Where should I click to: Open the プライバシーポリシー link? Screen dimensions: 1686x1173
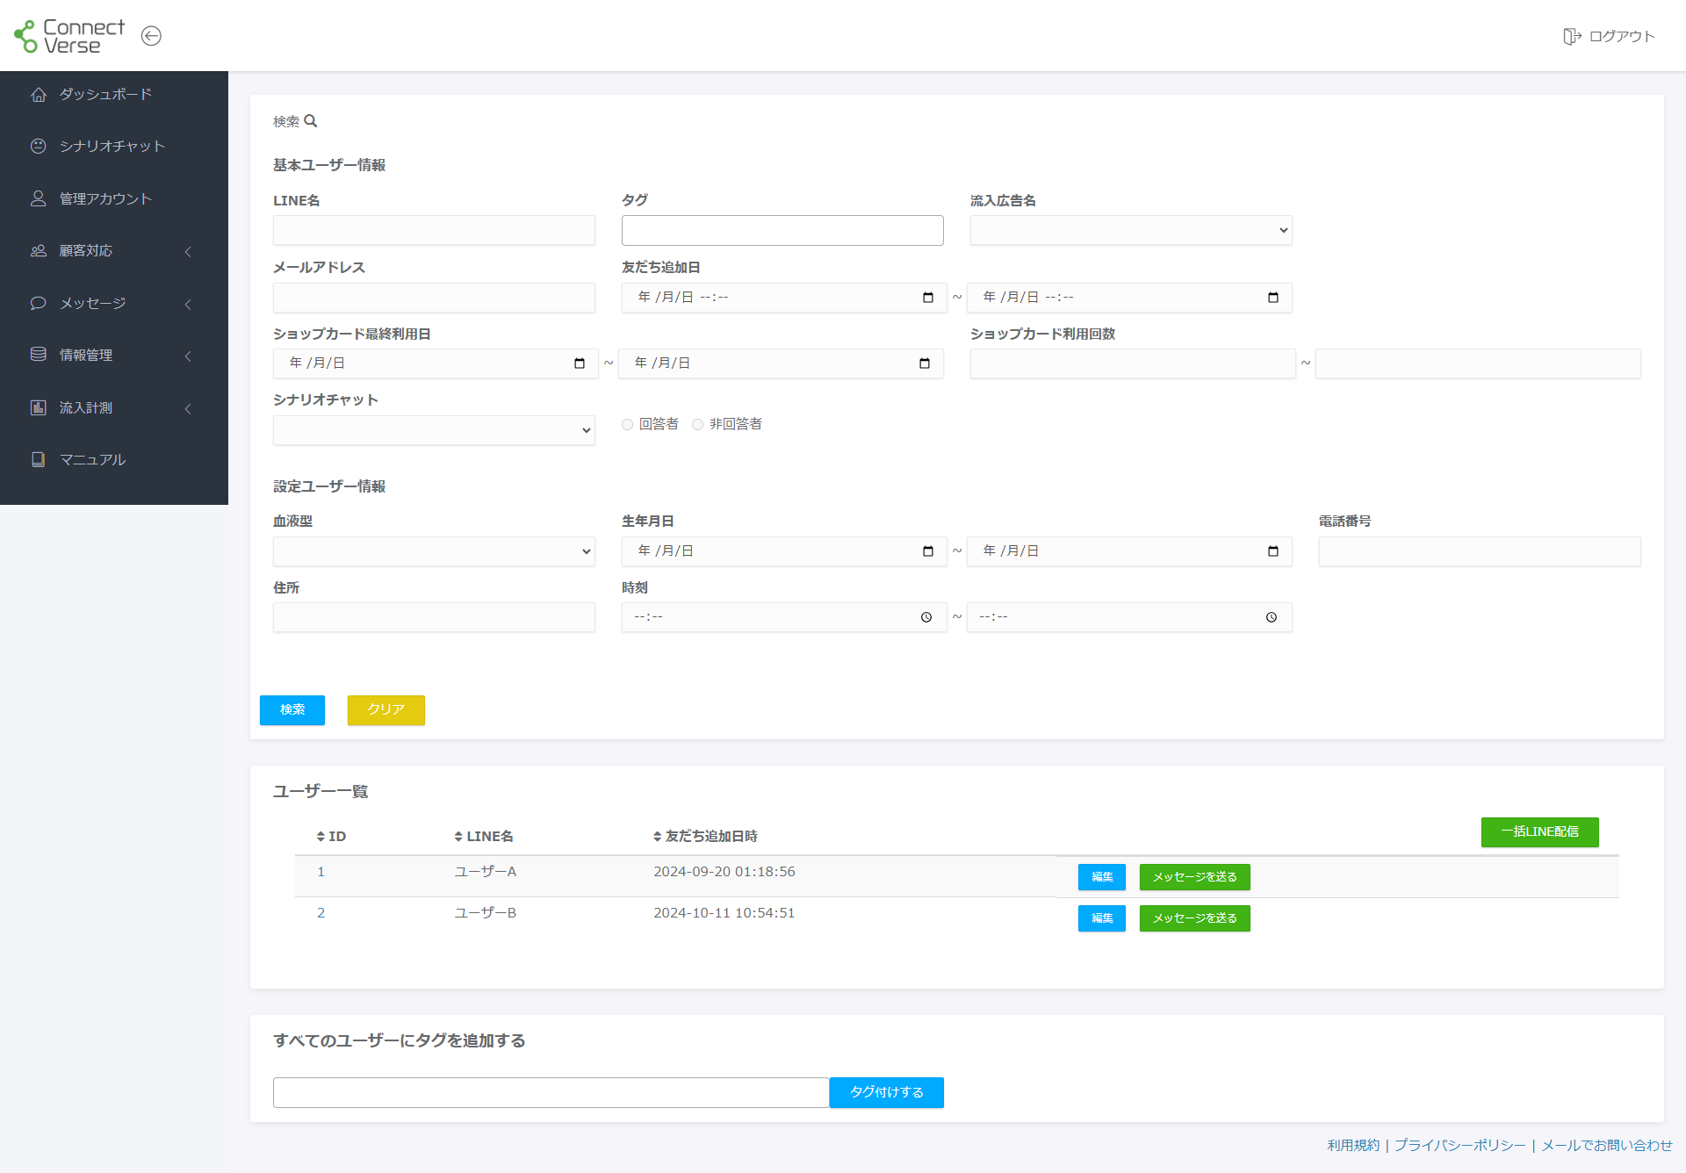1460,1146
